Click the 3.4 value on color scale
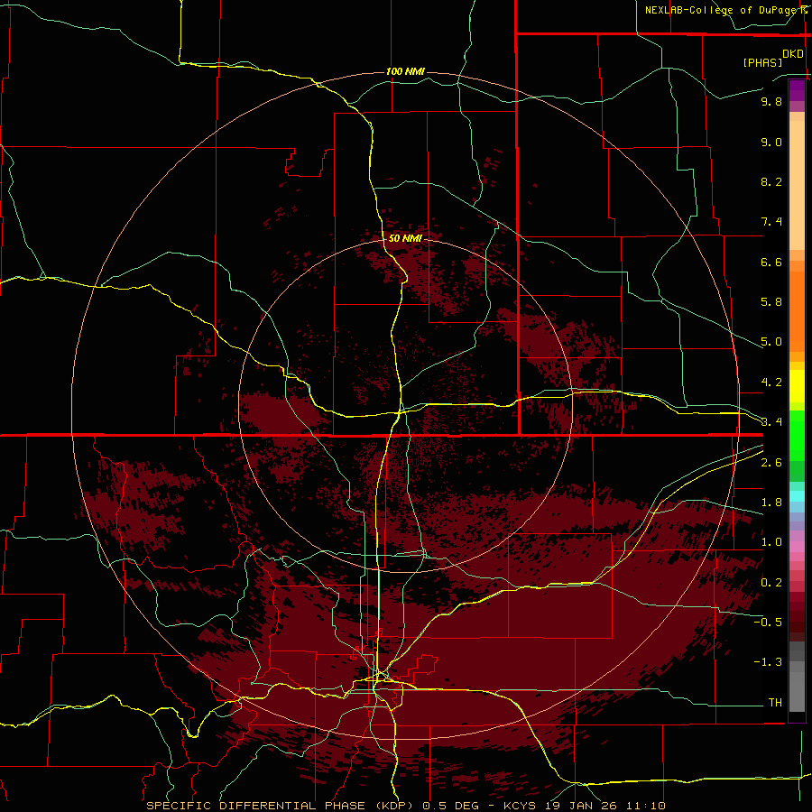Image resolution: width=812 pixels, height=812 pixels. (x=771, y=422)
